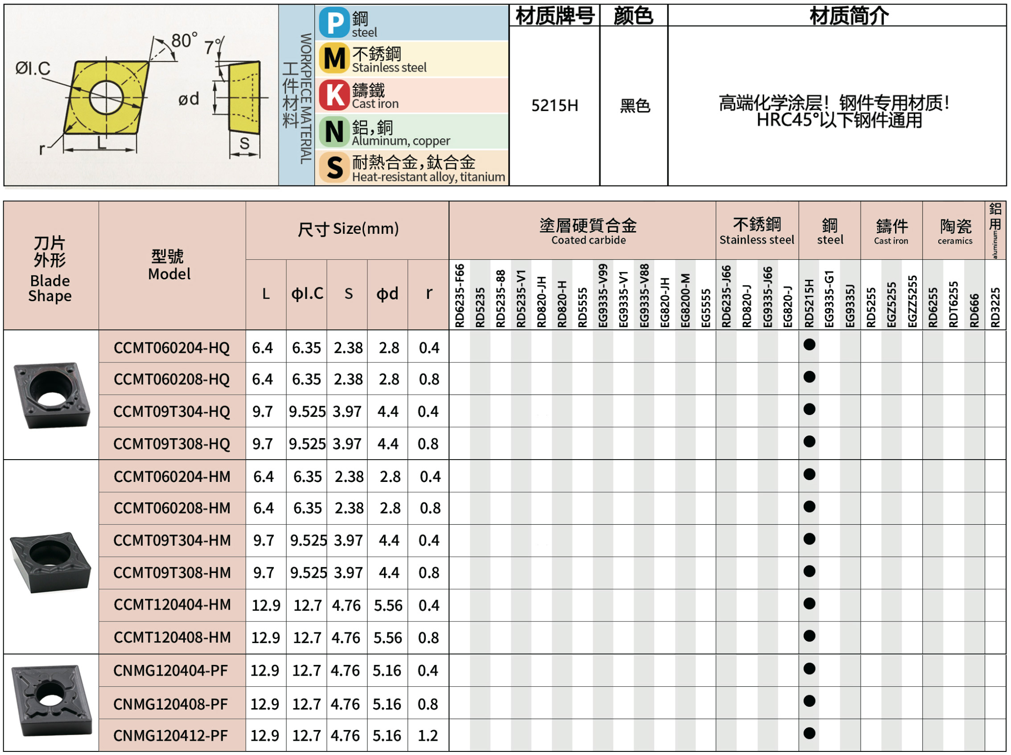1011x755 pixels.
Task: Click the φI.C size column header
Action: 307,294
